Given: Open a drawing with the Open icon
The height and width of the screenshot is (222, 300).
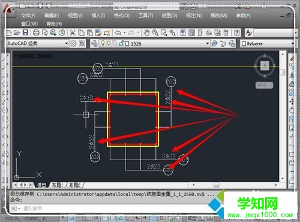Looking at the screenshot, I should coord(17,32).
